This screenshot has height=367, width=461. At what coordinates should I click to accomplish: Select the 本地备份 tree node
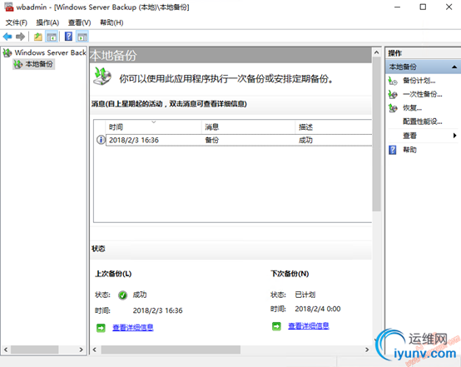(x=34, y=64)
